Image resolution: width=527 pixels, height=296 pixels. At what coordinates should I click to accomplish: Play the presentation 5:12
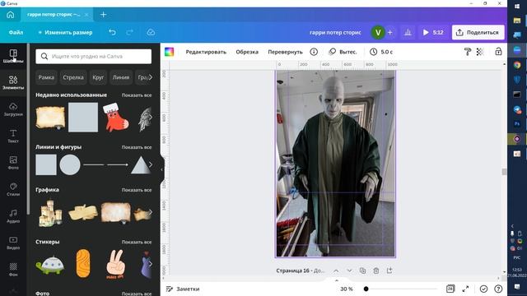433,33
